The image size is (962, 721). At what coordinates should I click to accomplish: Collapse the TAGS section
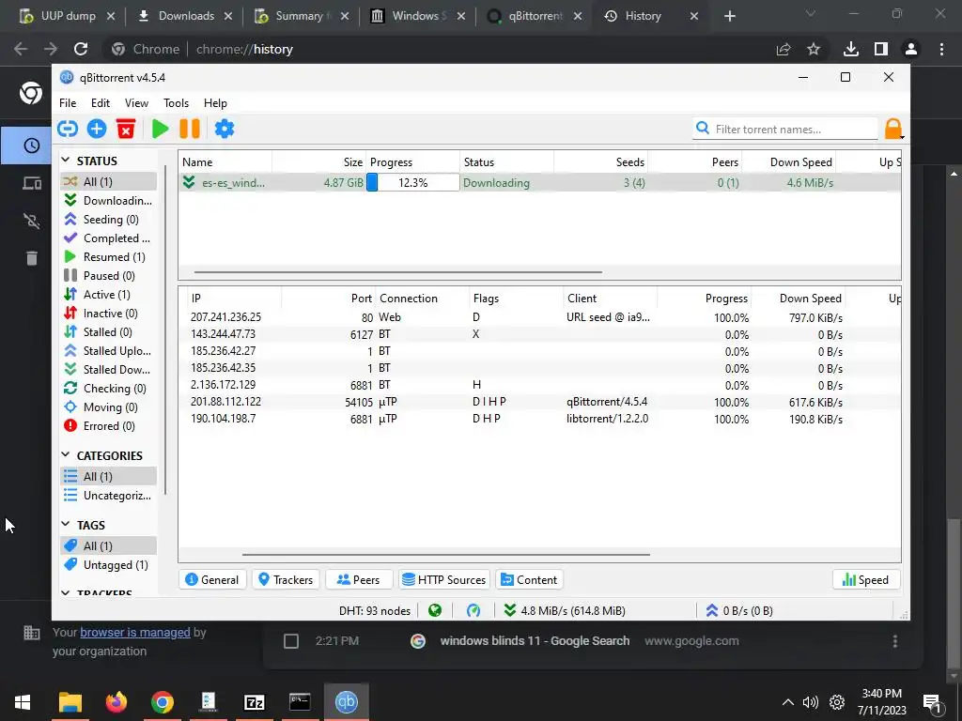pyautogui.click(x=66, y=524)
